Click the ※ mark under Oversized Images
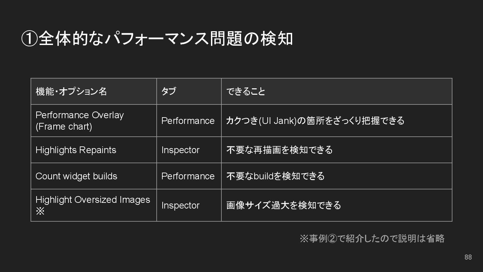Viewport: 483px width, 272px height. coord(40,212)
